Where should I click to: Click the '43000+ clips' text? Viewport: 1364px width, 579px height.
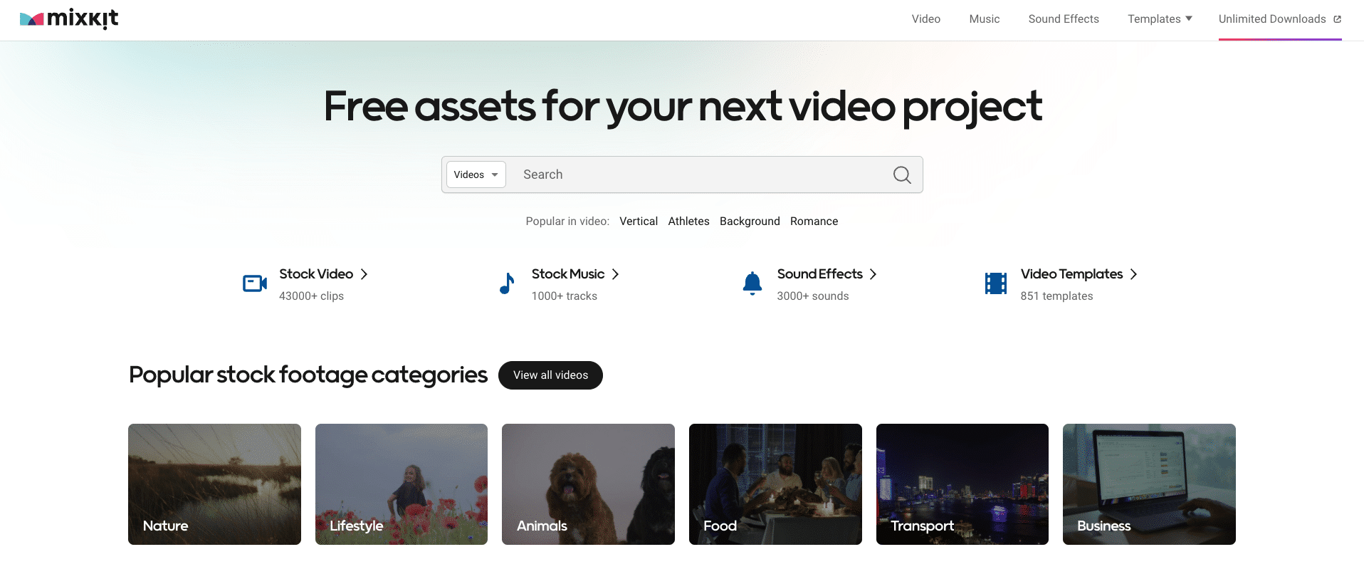pos(311,296)
